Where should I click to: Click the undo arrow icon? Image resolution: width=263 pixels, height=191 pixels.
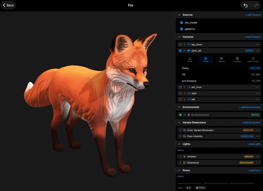pos(246,5)
